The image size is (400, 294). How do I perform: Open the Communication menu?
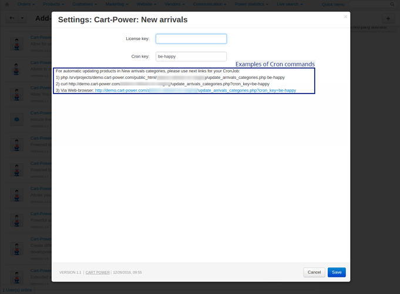[x=210, y=4]
